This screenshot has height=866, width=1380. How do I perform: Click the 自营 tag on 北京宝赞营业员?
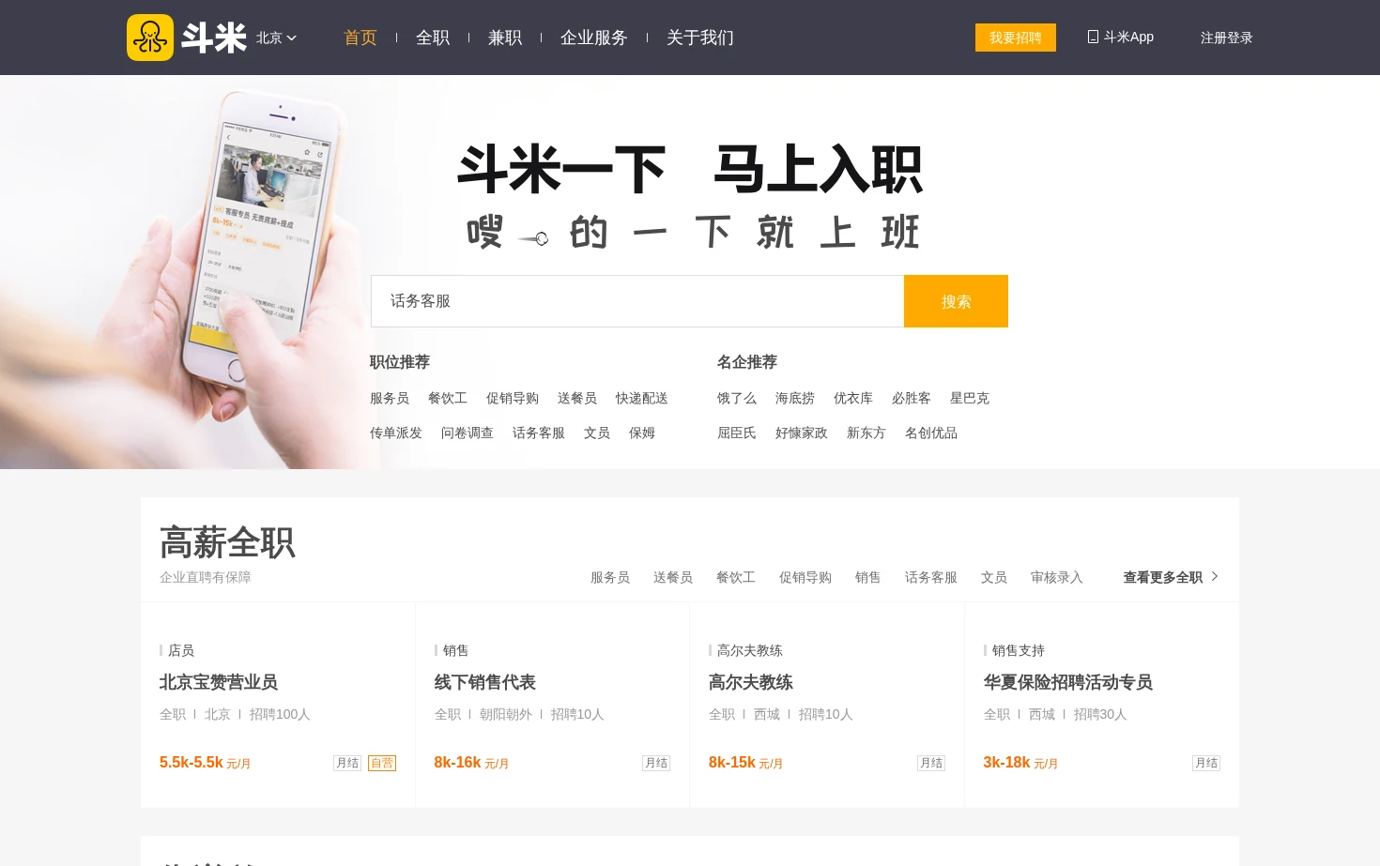[382, 763]
